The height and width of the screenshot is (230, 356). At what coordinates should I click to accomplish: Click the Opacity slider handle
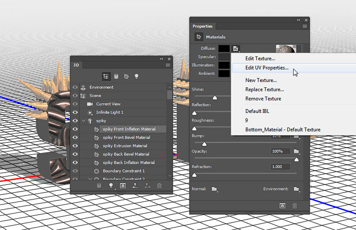297,159
